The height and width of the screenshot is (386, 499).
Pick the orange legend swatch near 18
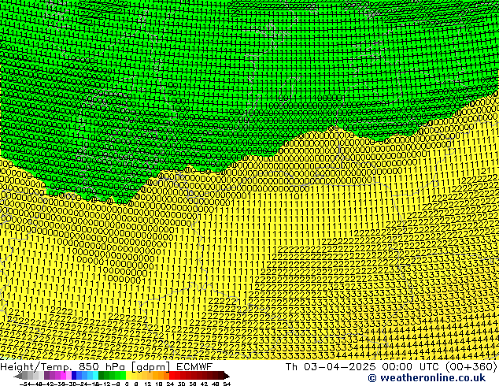coord(161,376)
